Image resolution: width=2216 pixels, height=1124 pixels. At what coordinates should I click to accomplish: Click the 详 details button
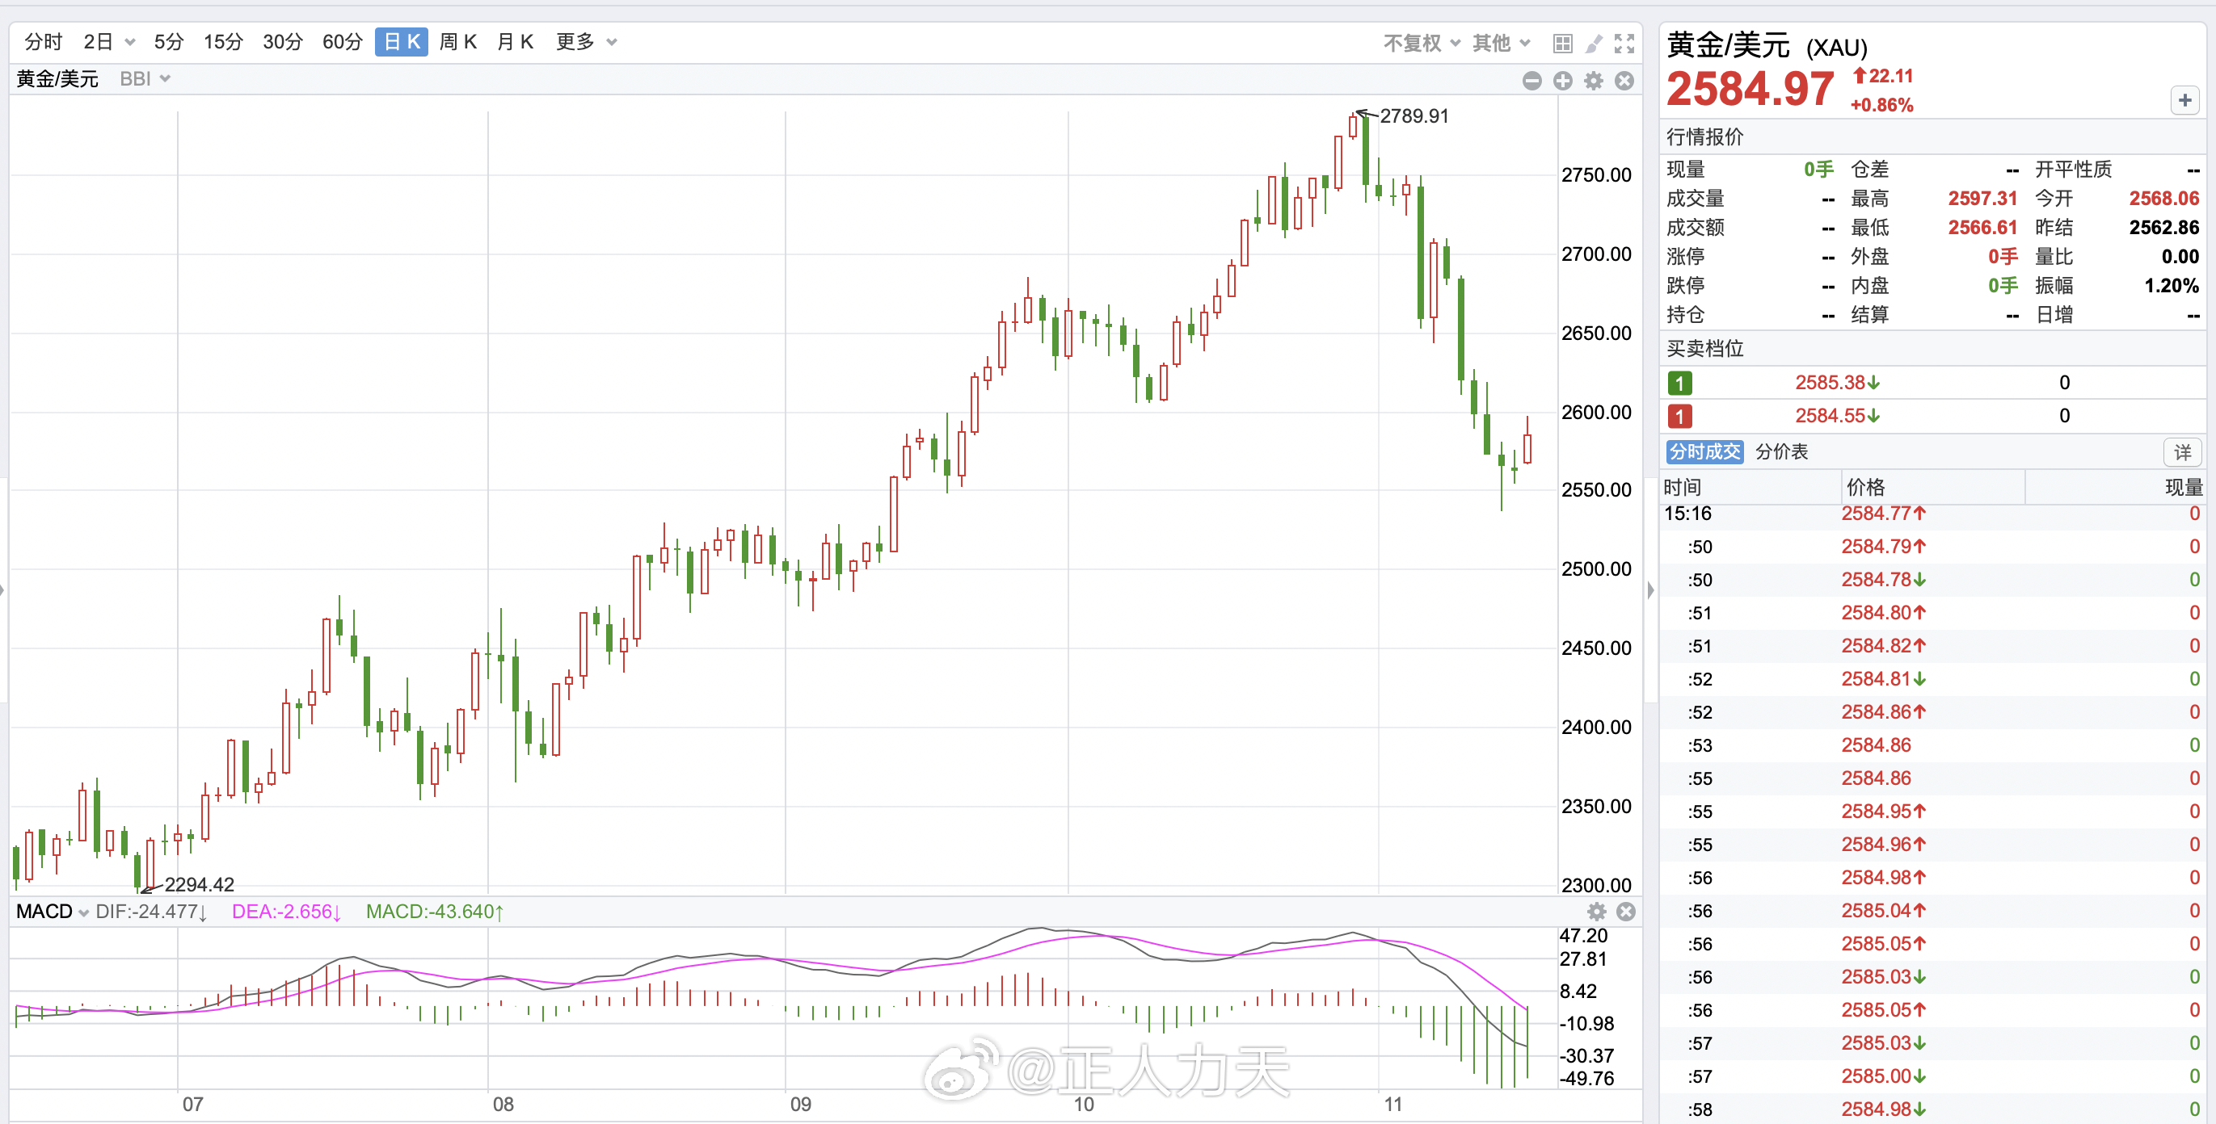pyautogui.click(x=2182, y=452)
